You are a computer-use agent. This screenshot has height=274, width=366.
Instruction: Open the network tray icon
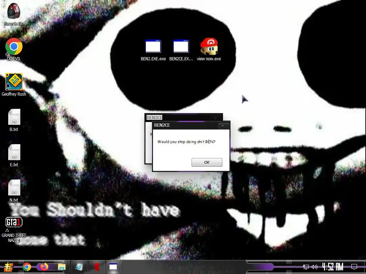[x=306, y=267]
